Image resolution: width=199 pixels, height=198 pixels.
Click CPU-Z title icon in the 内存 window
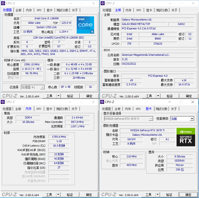tap(3, 102)
